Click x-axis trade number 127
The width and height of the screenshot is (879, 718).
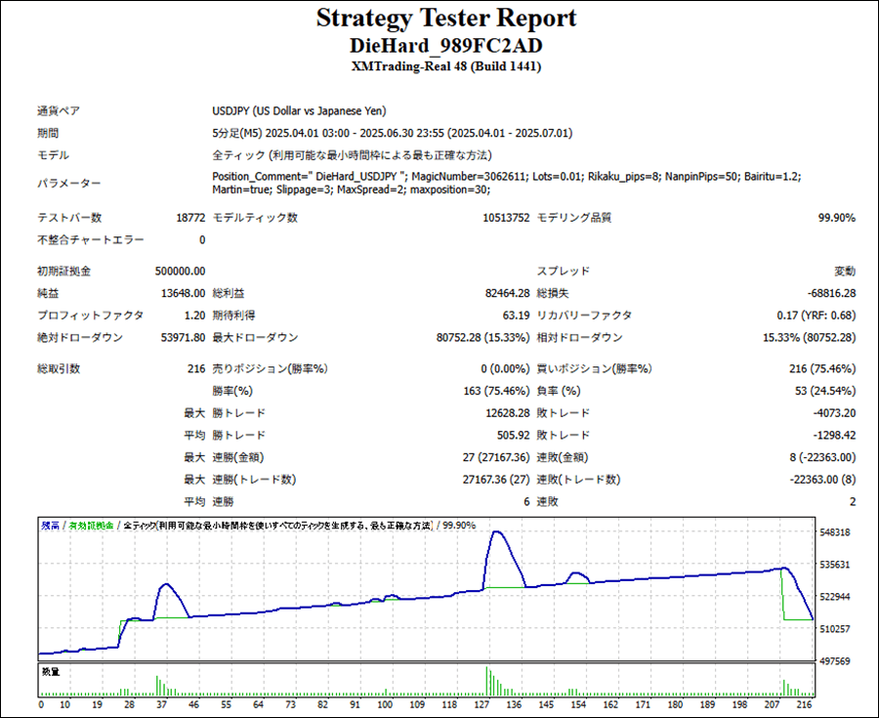(x=481, y=704)
